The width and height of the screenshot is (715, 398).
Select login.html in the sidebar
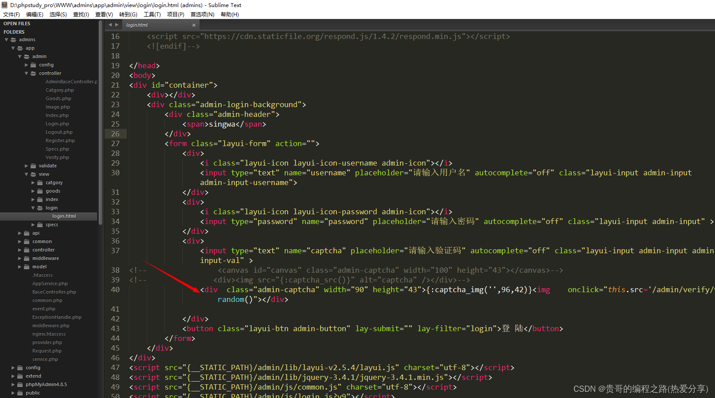pos(64,216)
